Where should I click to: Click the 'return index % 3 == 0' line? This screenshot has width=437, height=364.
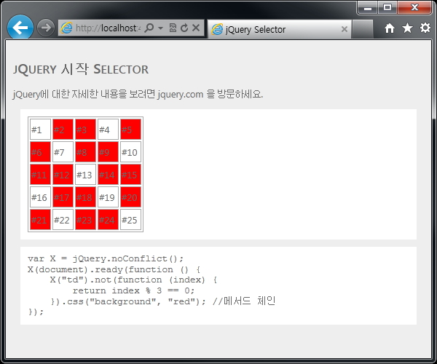pyautogui.click(x=133, y=290)
